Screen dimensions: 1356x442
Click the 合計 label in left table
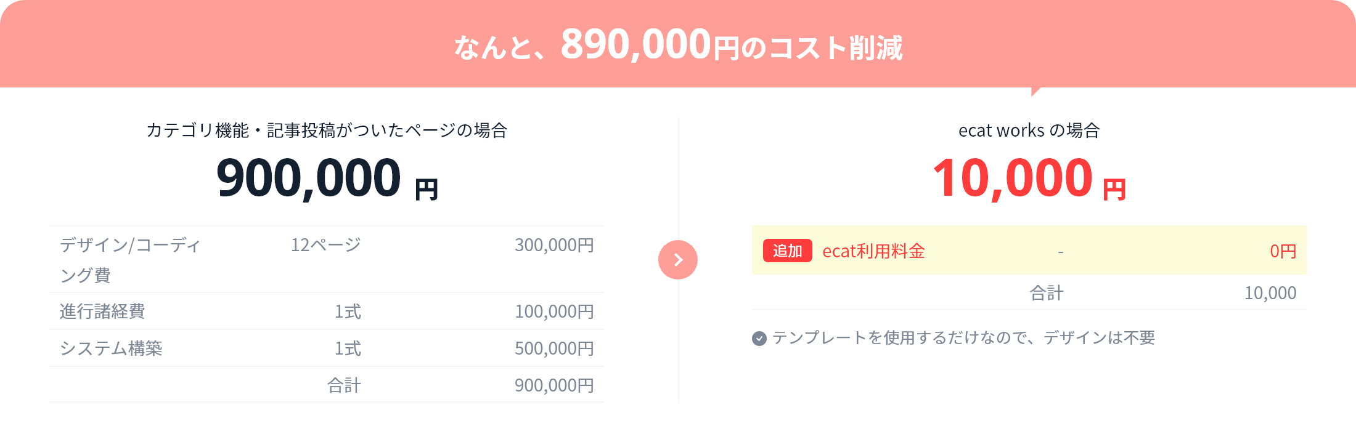click(x=344, y=385)
